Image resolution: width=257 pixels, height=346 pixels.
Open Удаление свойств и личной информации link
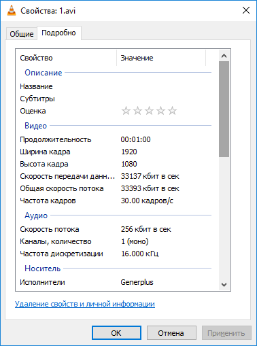pos(85,304)
